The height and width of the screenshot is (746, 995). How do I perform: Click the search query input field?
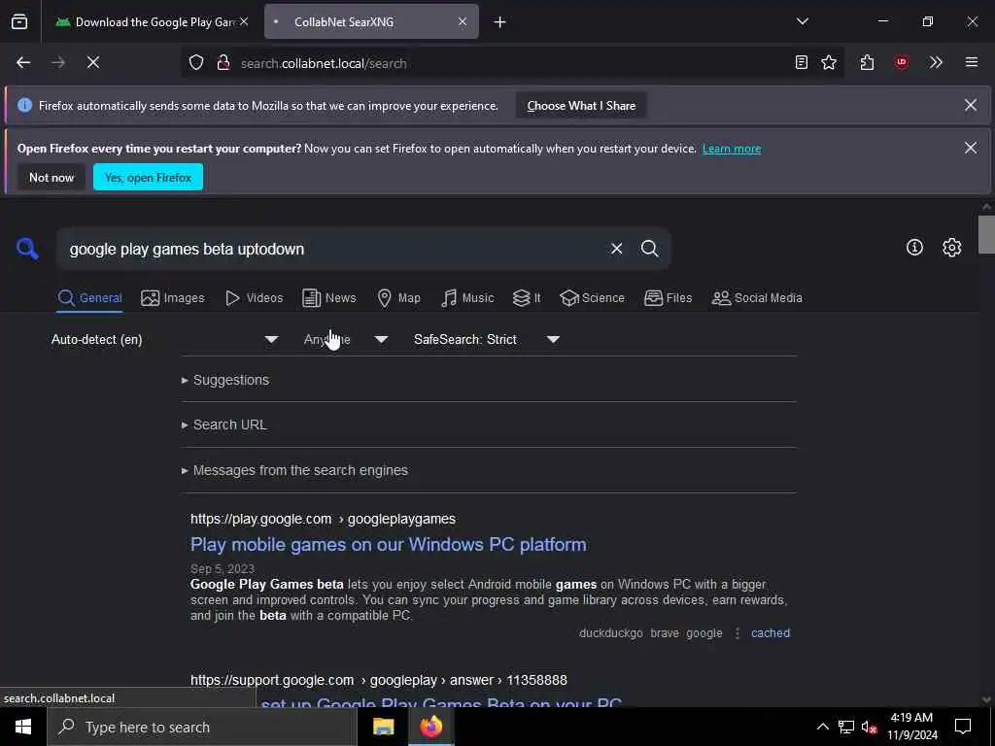330,249
